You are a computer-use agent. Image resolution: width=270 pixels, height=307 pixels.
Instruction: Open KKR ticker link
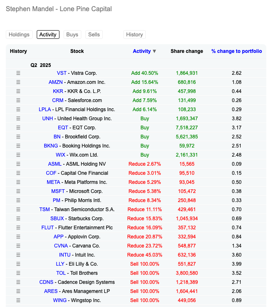coord(58,91)
